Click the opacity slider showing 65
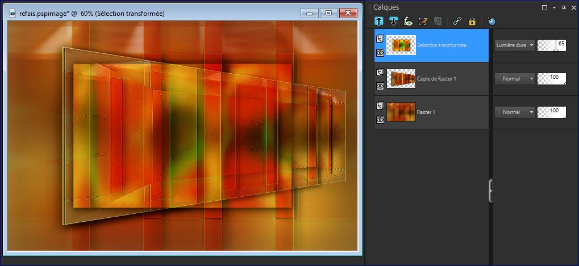The height and width of the screenshot is (266, 579). point(552,45)
